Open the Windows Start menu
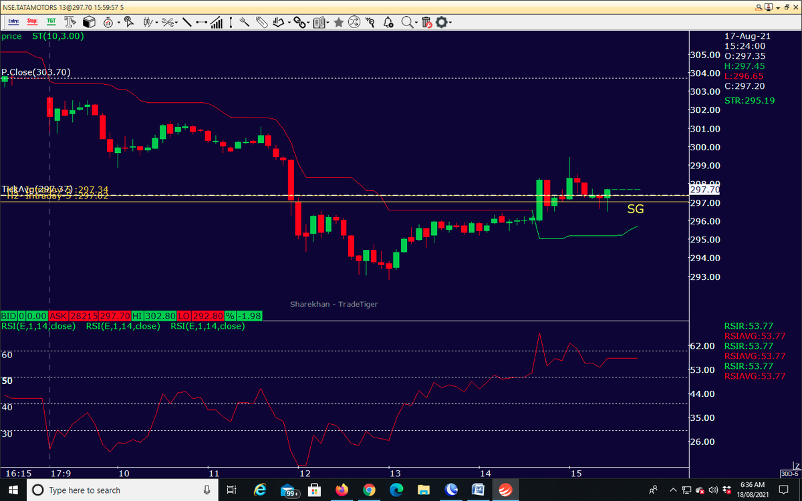 click(x=13, y=490)
